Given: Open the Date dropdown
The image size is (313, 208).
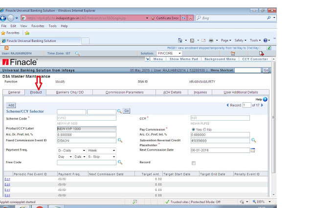Looking at the screenshot, I should pyautogui.click(x=80, y=157).
